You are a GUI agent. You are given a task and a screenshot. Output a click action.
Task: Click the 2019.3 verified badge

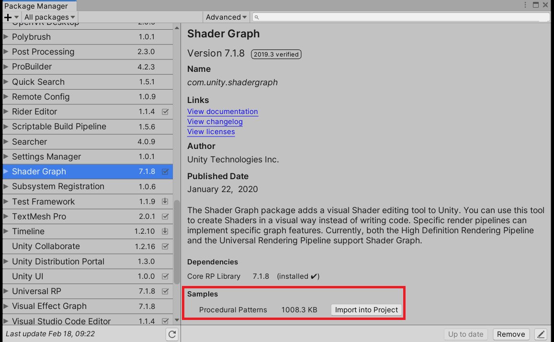(x=276, y=54)
